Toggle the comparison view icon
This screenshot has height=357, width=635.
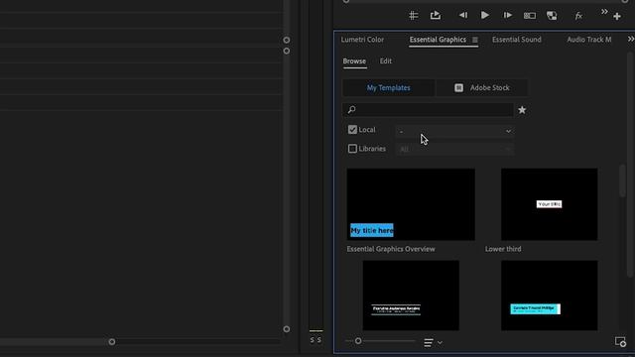point(552,16)
